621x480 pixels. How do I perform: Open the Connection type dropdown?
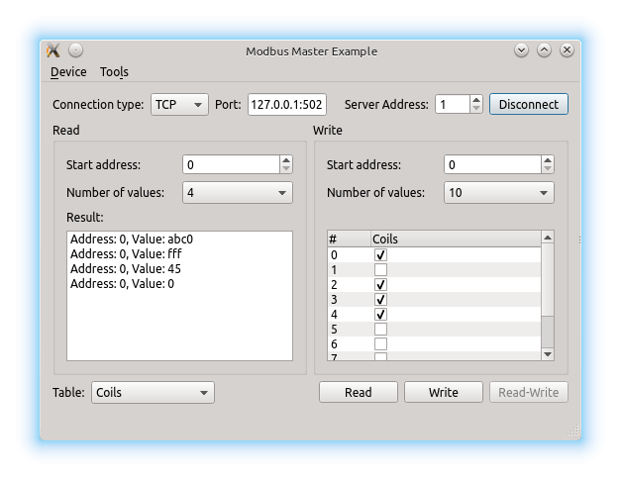[179, 105]
